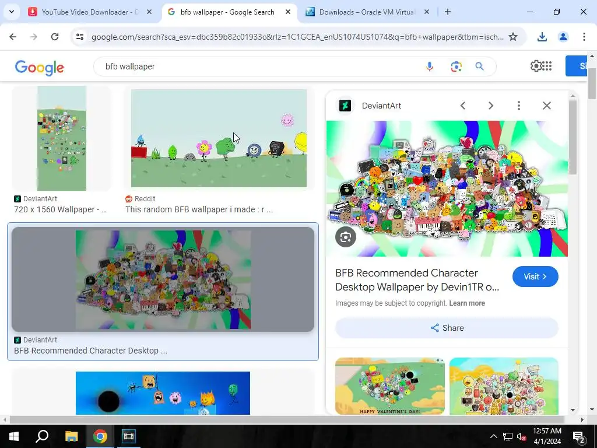The image size is (597, 448).
Task: Open the preview panel three-dot options
Action: pos(518,106)
